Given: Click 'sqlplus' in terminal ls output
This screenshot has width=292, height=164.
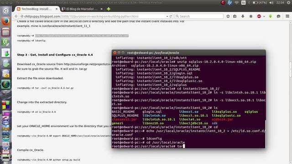Looking at the screenshot, I should [x=251, y=112].
